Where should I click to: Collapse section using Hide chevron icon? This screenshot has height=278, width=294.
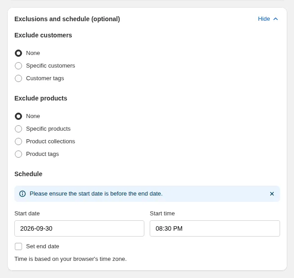coord(276,19)
